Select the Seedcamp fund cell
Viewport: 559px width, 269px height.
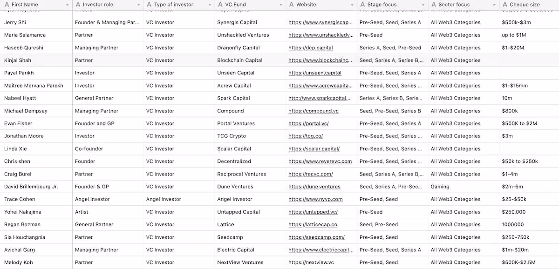(x=250, y=237)
